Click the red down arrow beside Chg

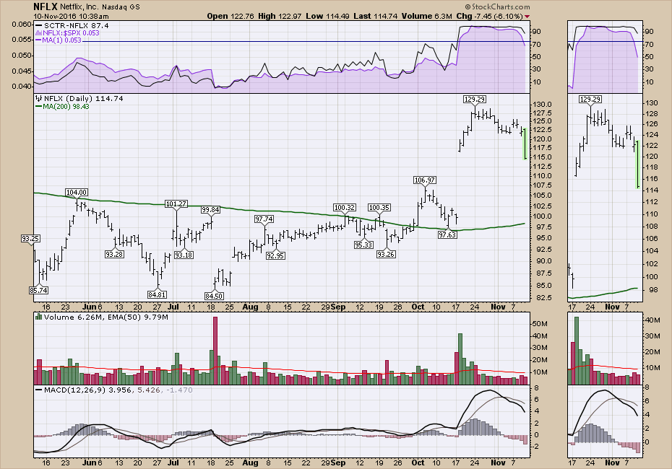(x=527, y=17)
